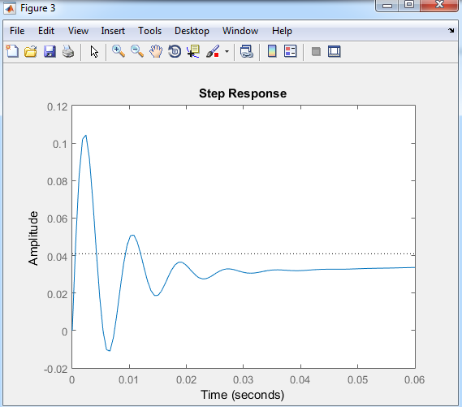Insert a legend using the toolbar icon
Screen dimensions: 462x407
point(290,51)
